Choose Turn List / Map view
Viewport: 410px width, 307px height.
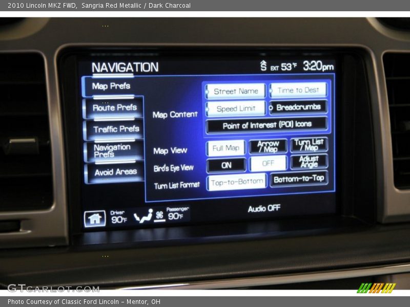click(309, 145)
